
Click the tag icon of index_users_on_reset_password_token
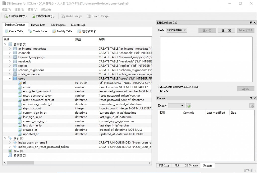click(15, 147)
